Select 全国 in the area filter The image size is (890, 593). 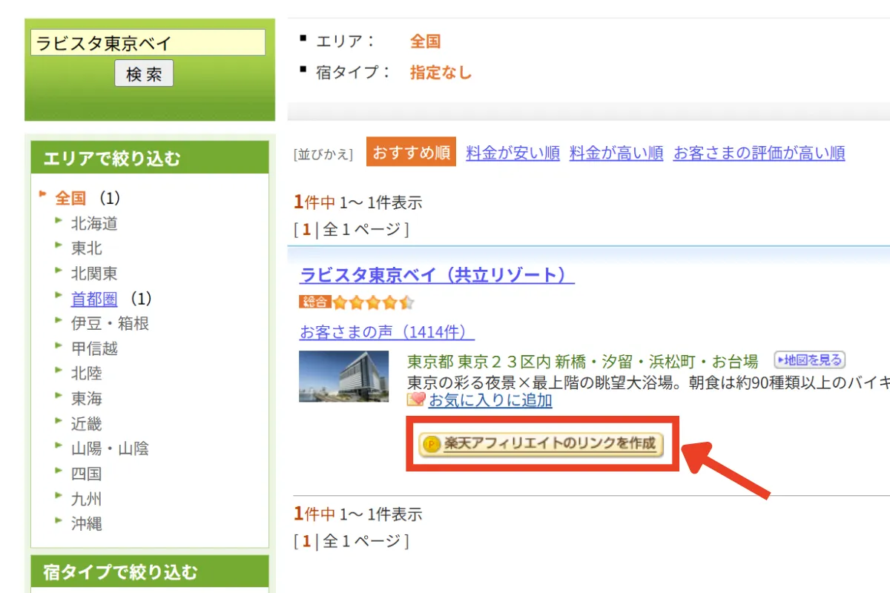tap(70, 198)
